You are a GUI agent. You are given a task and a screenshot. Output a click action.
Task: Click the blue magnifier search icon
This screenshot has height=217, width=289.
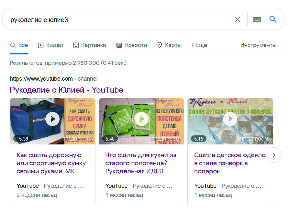coord(273,19)
